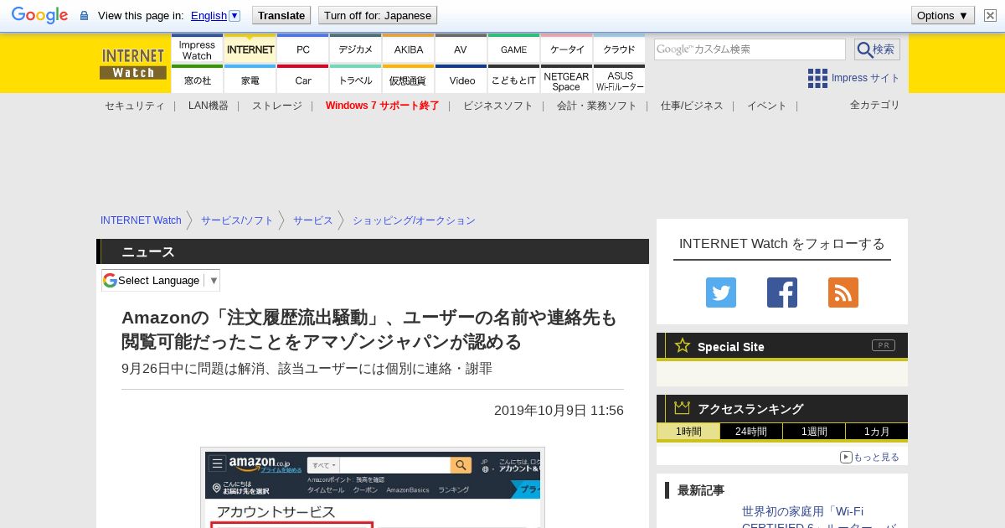Click the article headline about Amazon
The height and width of the screenshot is (528, 1005).
point(368,329)
